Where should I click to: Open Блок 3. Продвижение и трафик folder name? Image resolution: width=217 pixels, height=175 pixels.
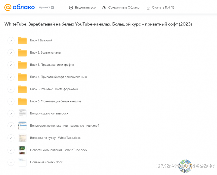52,65
